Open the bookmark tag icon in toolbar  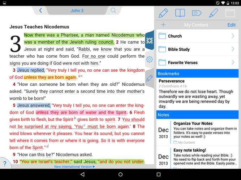pos(197,13)
